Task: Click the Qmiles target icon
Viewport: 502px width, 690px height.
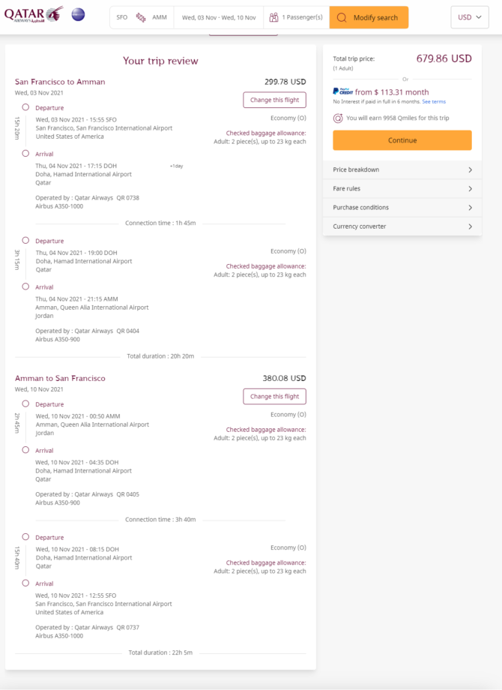Action: pos(338,118)
